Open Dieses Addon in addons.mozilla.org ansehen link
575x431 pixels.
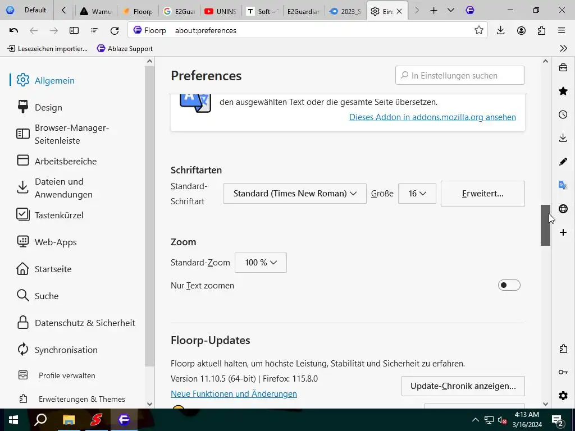pyautogui.click(x=432, y=117)
